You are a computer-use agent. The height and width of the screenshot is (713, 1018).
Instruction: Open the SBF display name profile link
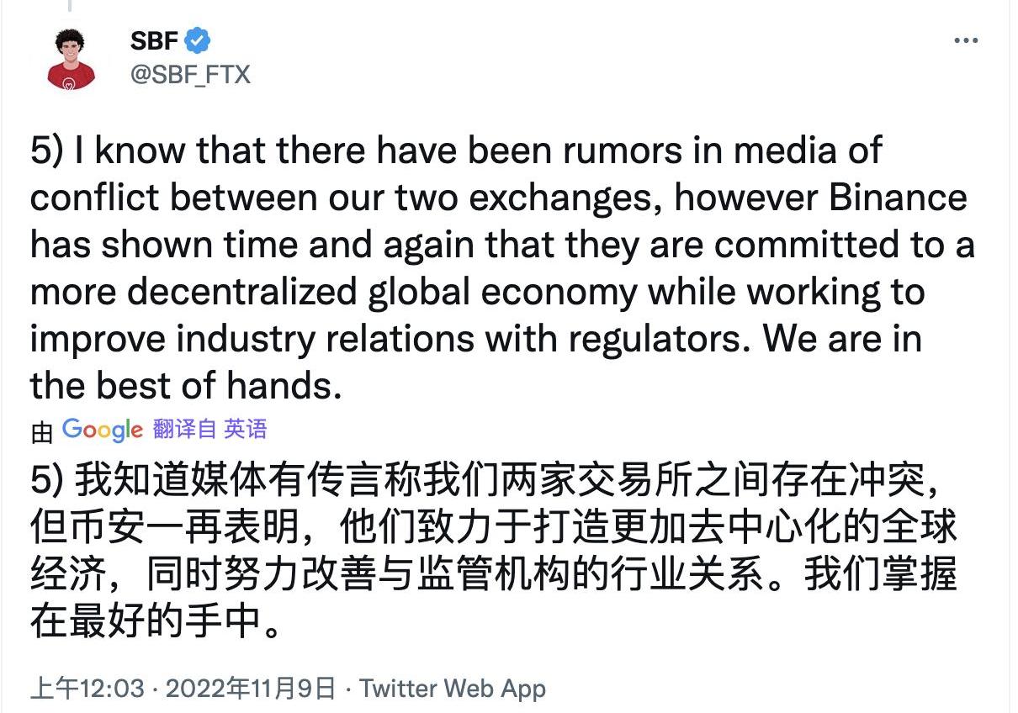155,40
